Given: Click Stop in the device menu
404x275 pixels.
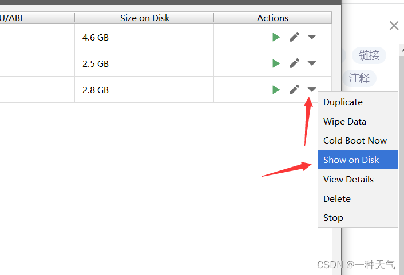Looking at the screenshot, I should pyautogui.click(x=333, y=218).
